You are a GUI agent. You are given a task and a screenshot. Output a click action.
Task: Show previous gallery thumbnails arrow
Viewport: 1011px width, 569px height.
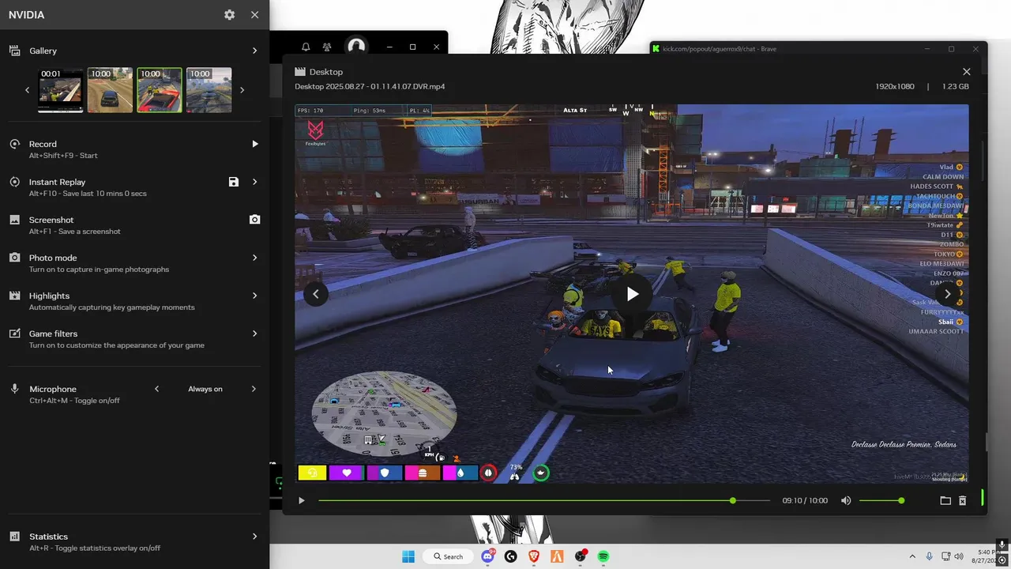point(27,90)
